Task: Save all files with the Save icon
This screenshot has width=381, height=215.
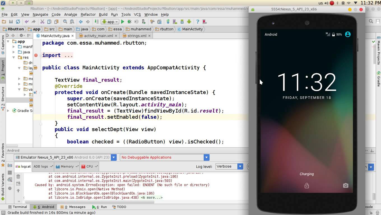Action: pos(11,22)
